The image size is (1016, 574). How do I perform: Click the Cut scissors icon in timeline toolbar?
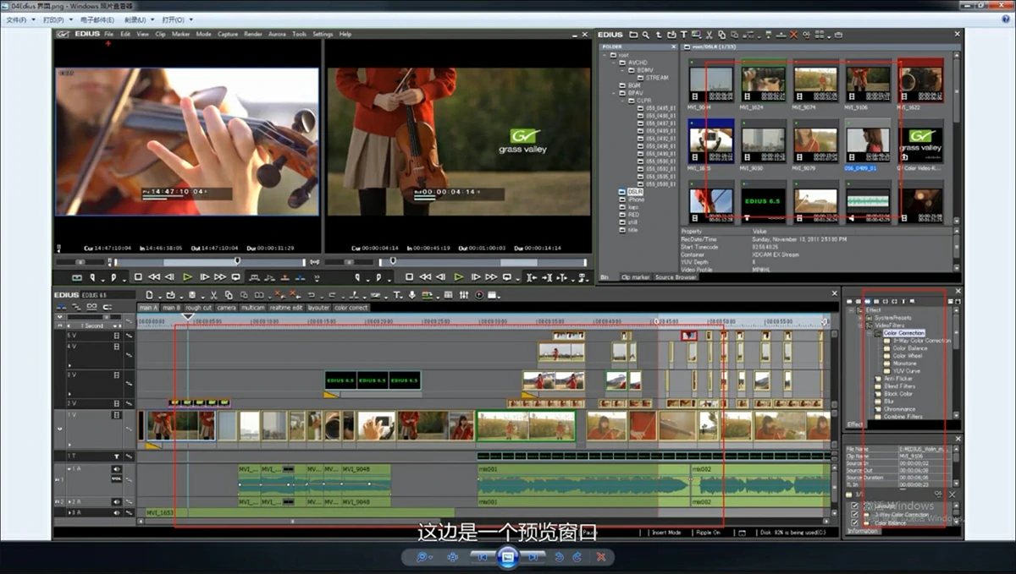215,295
